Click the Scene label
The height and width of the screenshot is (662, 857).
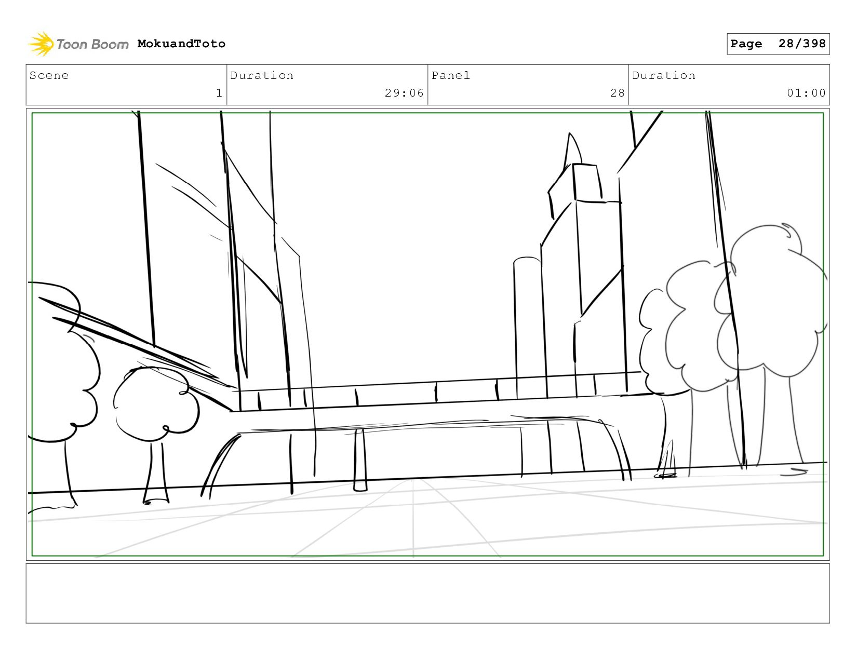coord(49,75)
